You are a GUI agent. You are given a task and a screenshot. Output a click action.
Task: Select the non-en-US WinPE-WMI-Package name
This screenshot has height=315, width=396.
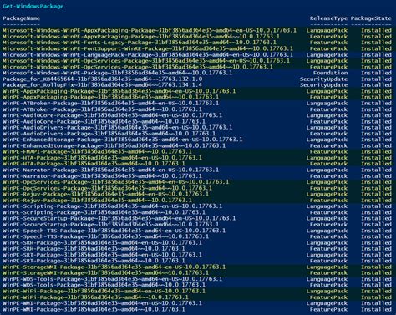pyautogui.click(x=94, y=309)
